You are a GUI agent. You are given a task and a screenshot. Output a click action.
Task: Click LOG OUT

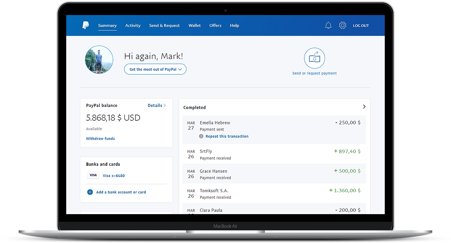(x=361, y=26)
